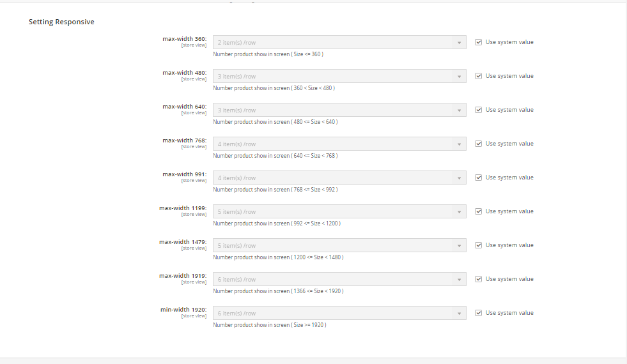Expand the max-width 1479 dropdown

[x=339, y=245]
